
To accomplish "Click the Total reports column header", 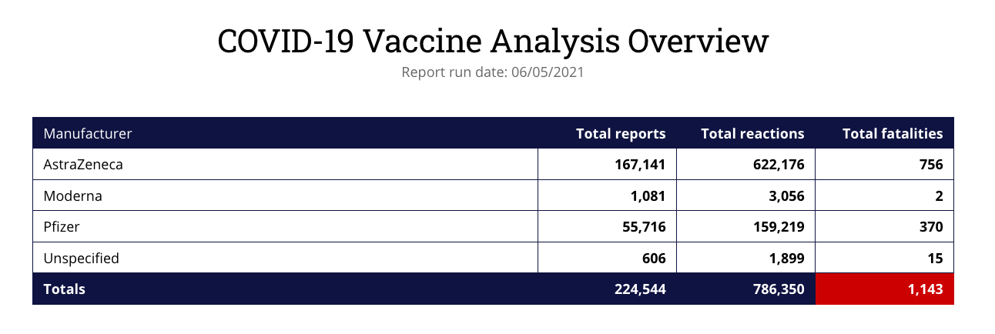I will pyautogui.click(x=621, y=134).
